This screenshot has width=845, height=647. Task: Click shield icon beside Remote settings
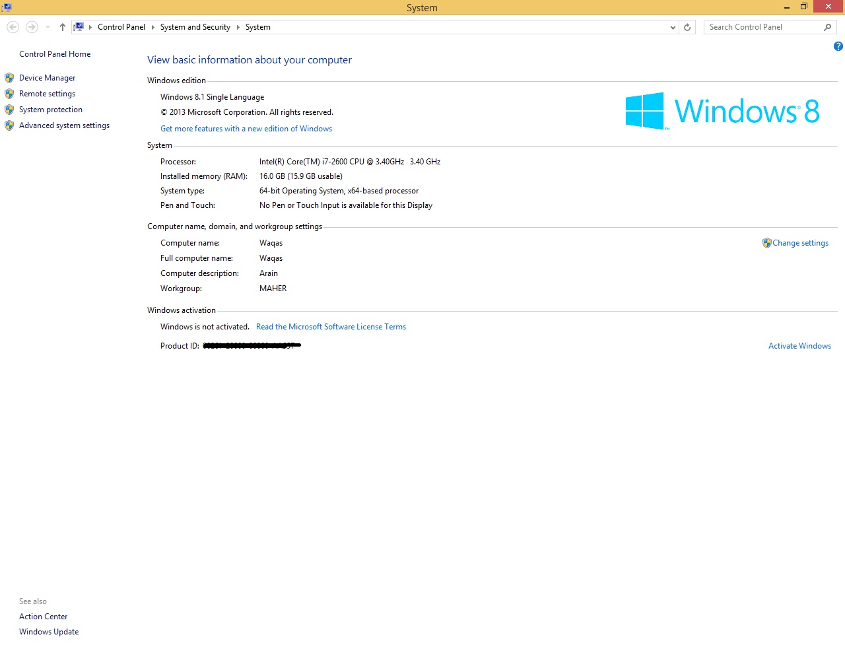[9, 94]
